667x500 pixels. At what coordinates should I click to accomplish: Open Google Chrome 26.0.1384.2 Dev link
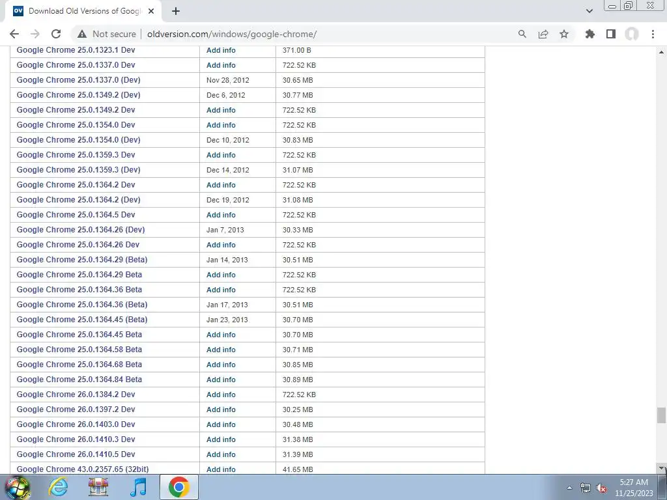coord(76,394)
